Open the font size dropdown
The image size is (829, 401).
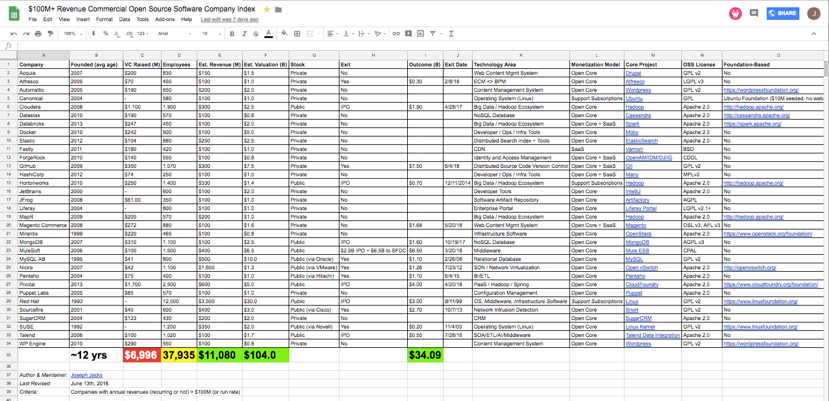(211, 34)
